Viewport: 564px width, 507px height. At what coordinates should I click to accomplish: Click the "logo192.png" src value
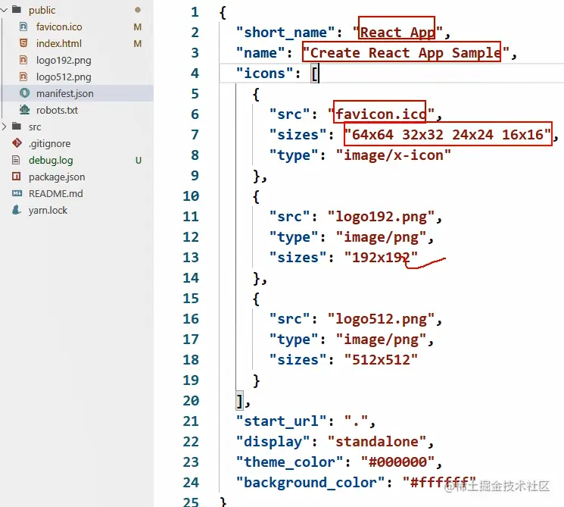[x=381, y=217]
